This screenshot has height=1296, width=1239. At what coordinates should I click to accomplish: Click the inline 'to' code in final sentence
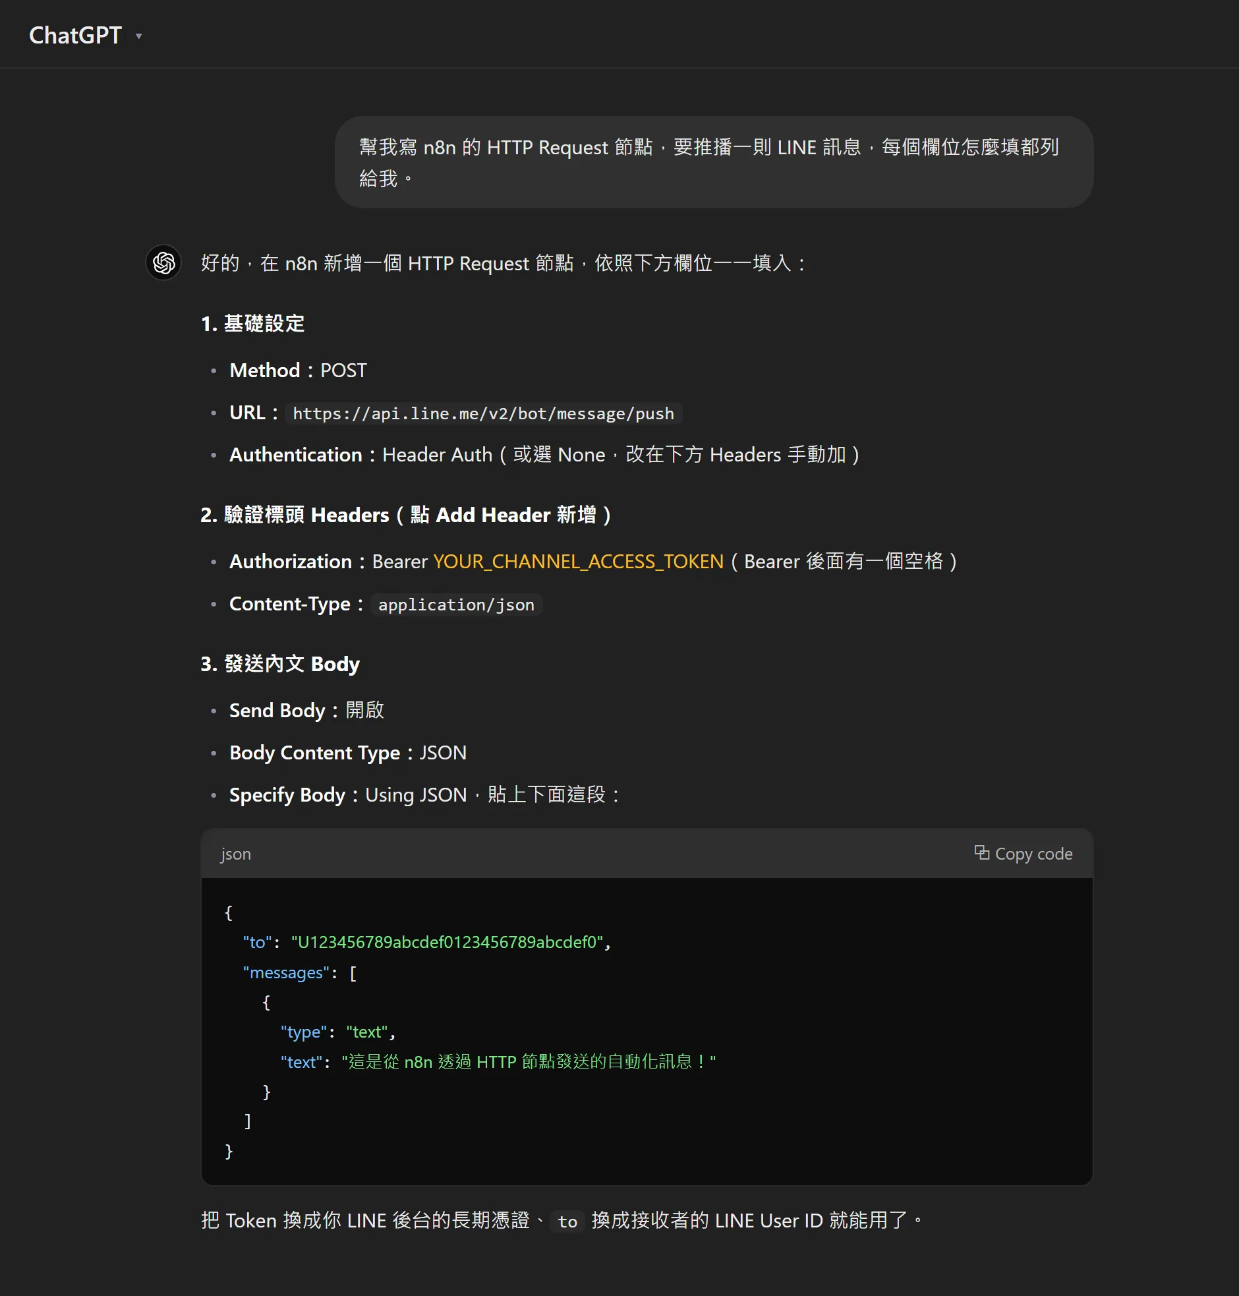[567, 1222]
